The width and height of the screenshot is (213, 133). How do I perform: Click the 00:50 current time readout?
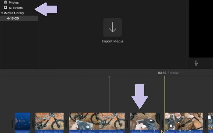[x=162, y=73]
